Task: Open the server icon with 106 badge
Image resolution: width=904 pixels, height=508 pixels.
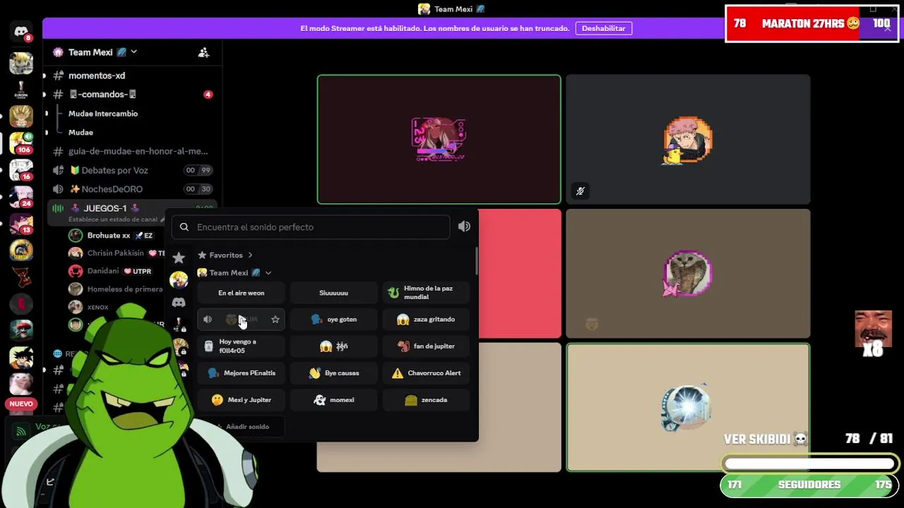Action: coord(21,143)
